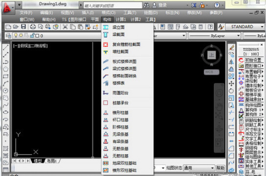The height and width of the screenshot is (176, 266).
Task: Toggle layer 0 lightbulb on/off
Action: tap(16, 36)
